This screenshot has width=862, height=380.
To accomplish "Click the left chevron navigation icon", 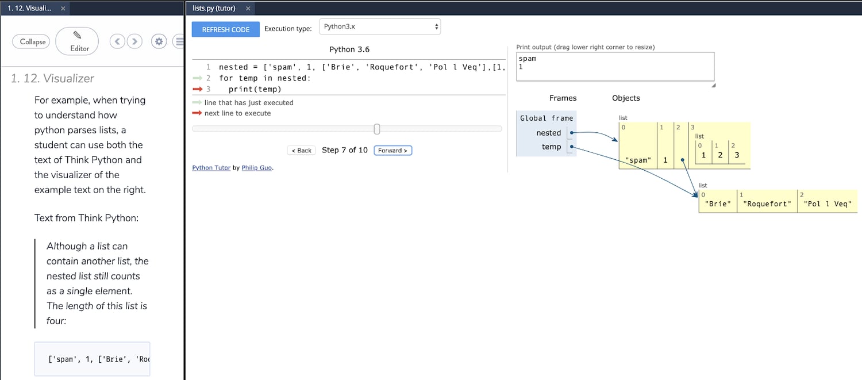I will point(117,41).
